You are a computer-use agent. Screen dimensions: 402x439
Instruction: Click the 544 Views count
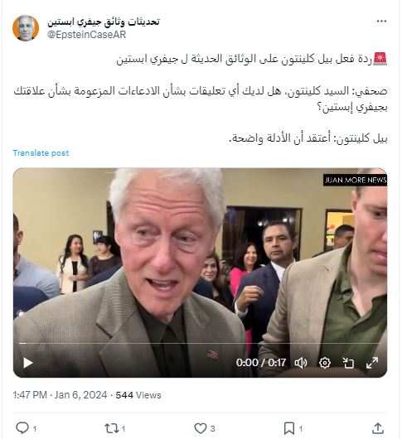pos(138,395)
